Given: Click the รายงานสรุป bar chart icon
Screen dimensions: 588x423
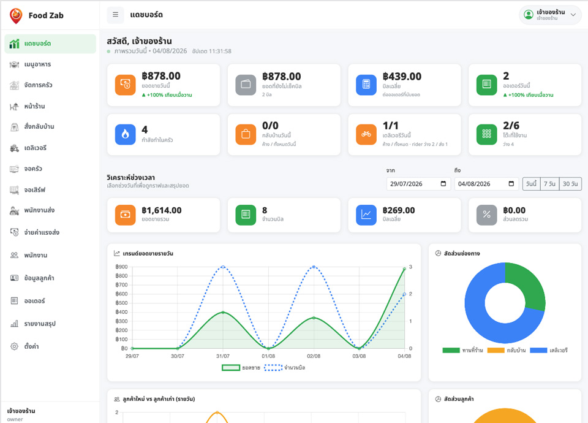Looking at the screenshot, I should (x=14, y=324).
